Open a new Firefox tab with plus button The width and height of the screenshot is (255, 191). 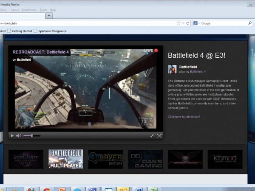[49, 16]
